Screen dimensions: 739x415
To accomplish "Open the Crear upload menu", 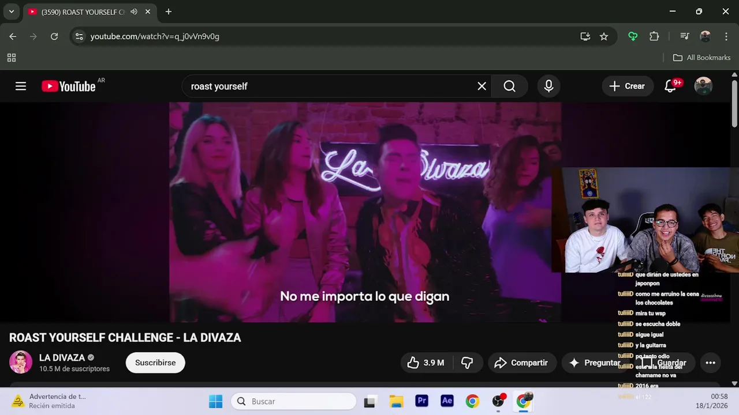I will (628, 86).
